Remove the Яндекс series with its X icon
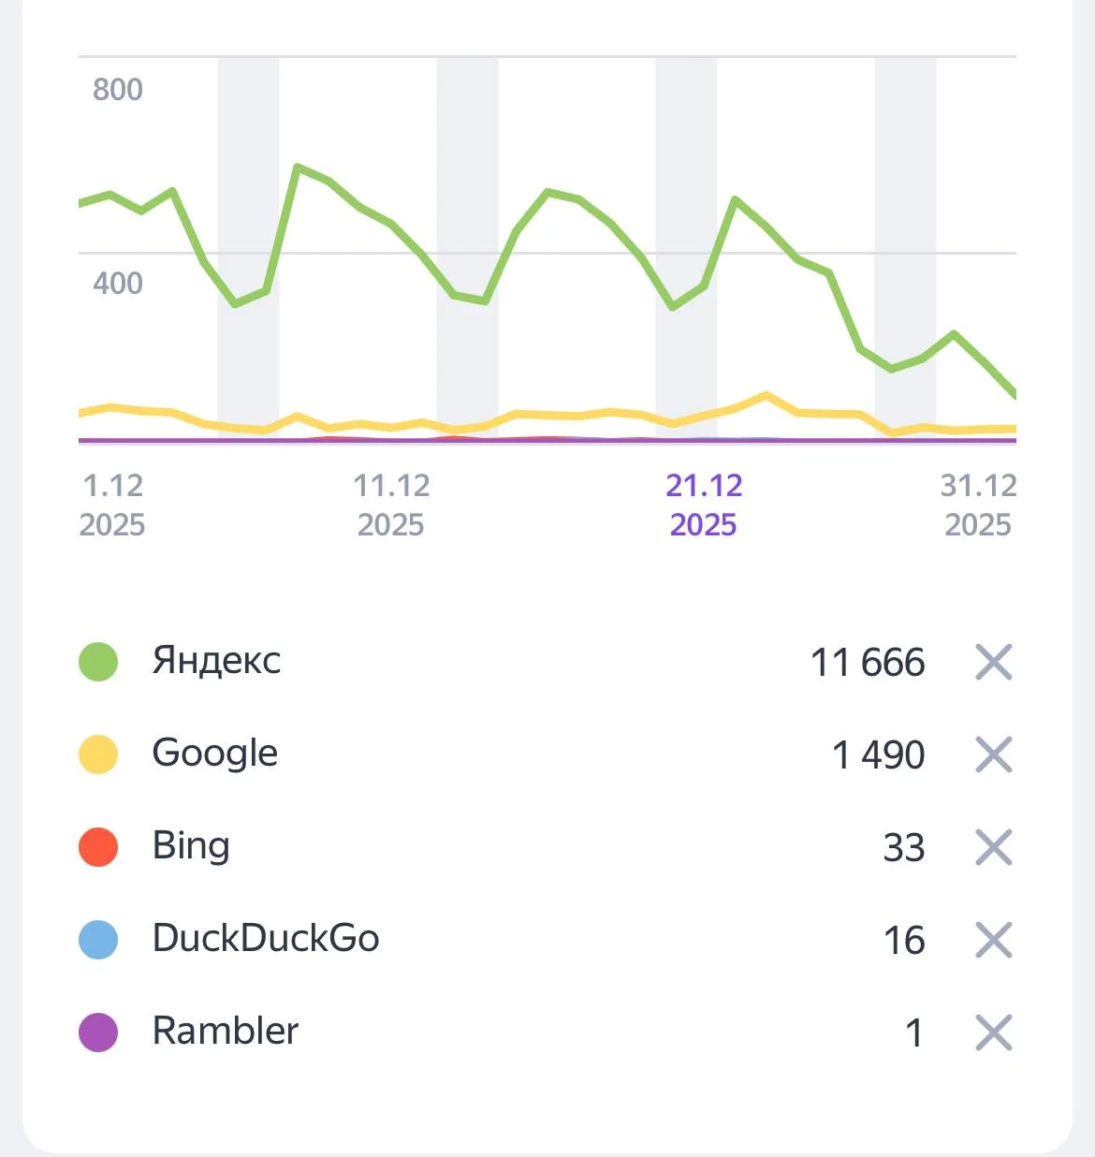This screenshot has width=1095, height=1157. click(993, 662)
